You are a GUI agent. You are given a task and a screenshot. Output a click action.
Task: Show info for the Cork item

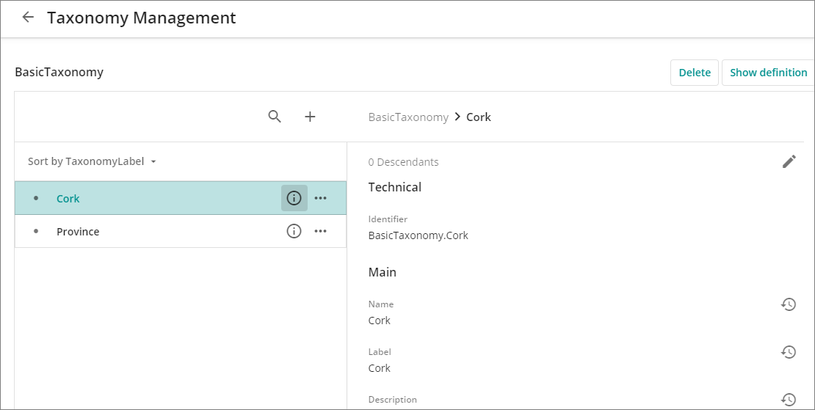click(294, 198)
